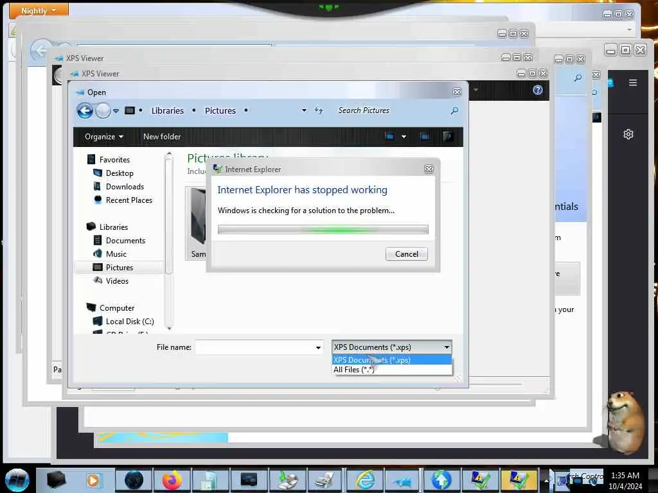Show hidden system tray icons
Viewport: 658px width, 493px height.
point(546,480)
